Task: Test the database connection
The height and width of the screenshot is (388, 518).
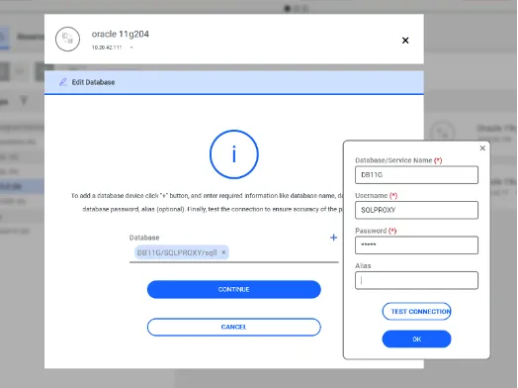Action: [416, 311]
